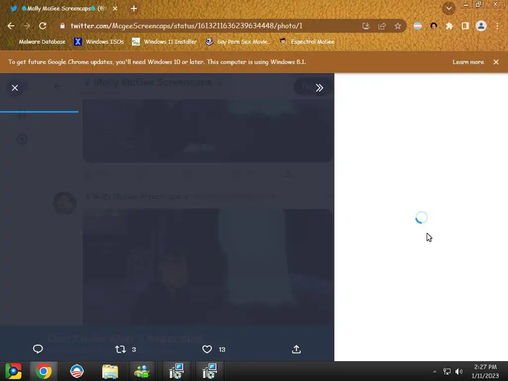This screenshot has height=381, width=508.
Task: Click the retweet count 3
Action: 134,350
